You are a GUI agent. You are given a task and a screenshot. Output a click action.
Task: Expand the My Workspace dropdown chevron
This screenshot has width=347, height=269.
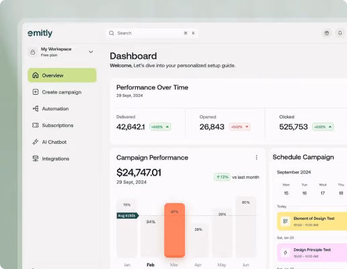pos(91,52)
